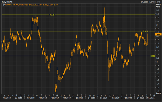This screenshot has width=162, height=102.
Task: Click the Q4 2019 quarter label
Action: tap(91, 98)
